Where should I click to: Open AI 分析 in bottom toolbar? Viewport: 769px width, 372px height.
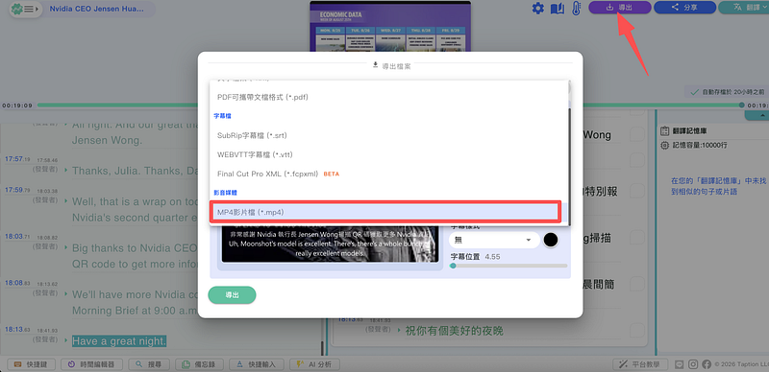coord(314,364)
